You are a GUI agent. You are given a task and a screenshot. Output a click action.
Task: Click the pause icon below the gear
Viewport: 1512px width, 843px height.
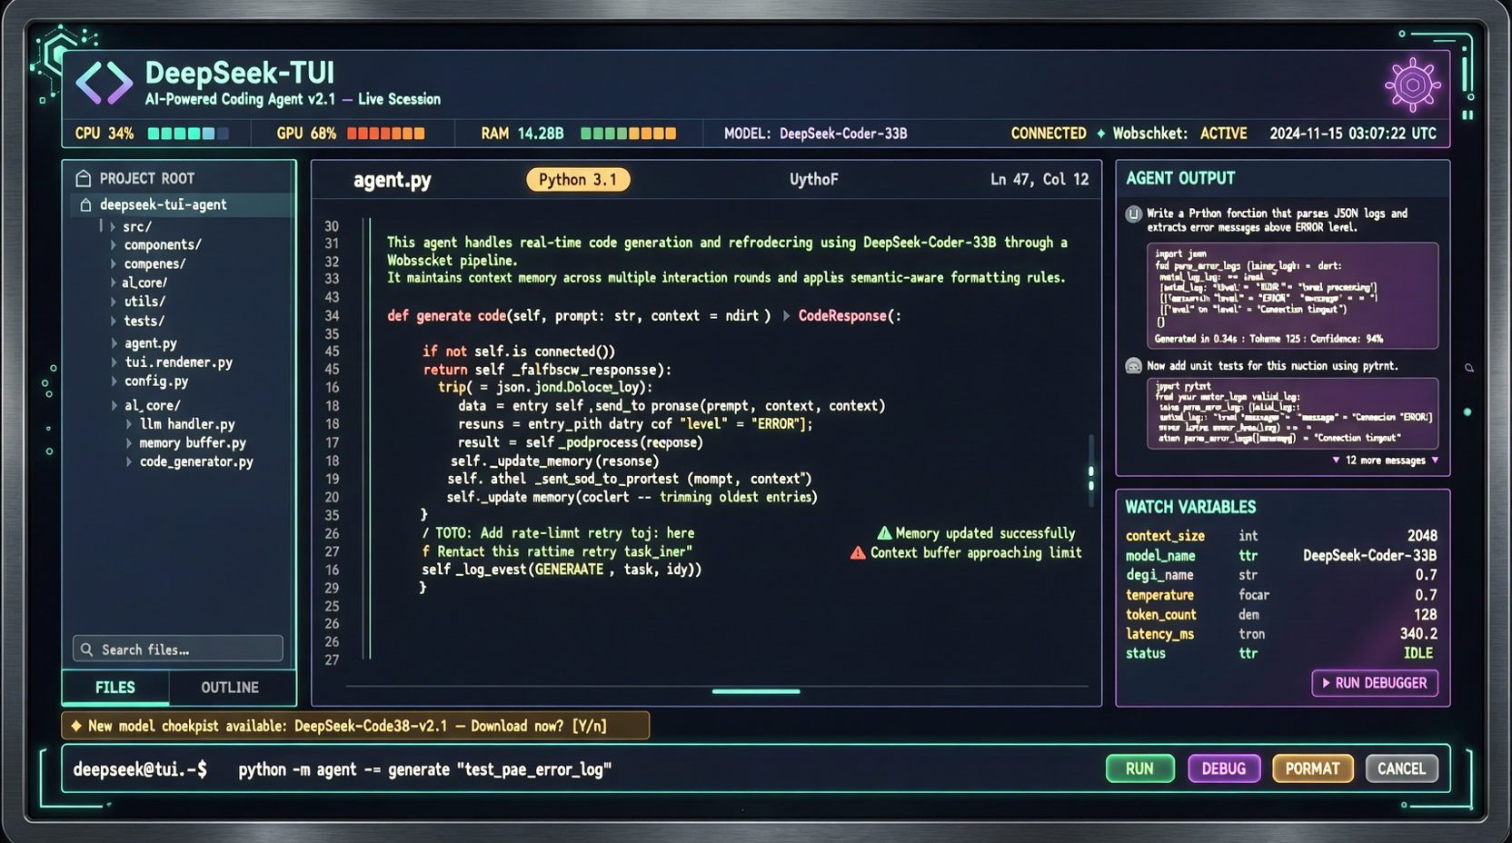1467,115
